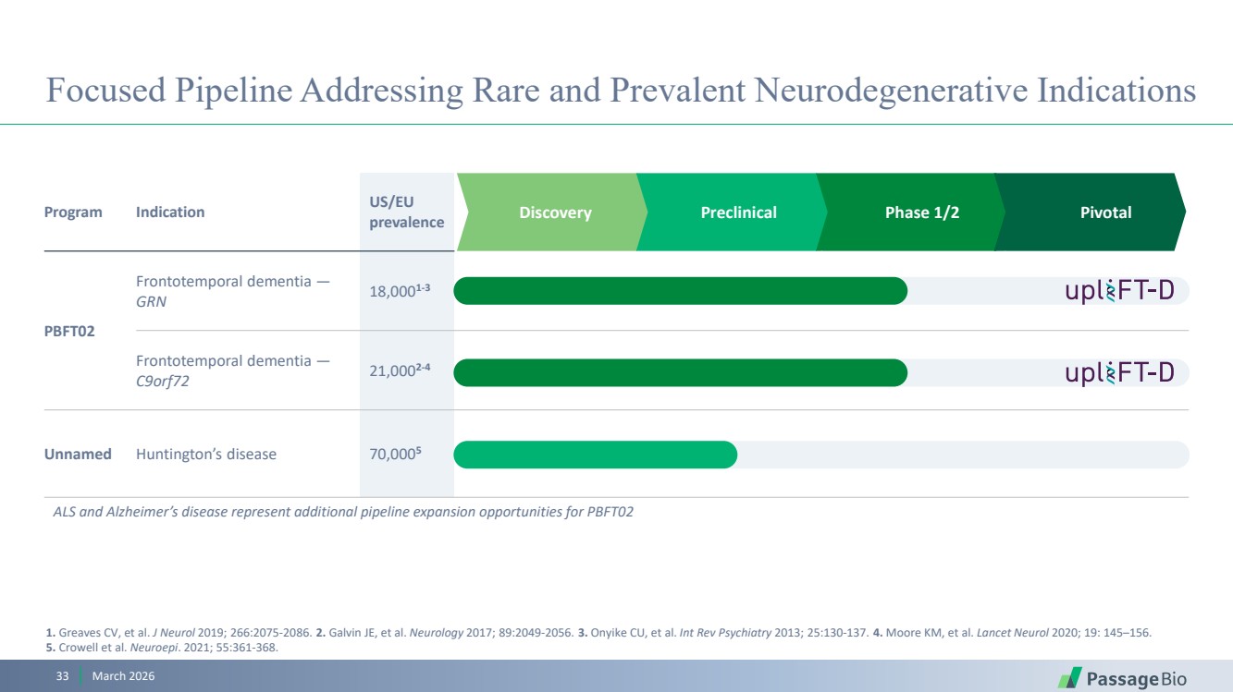Select the Discovery stage chevron

tap(554, 212)
